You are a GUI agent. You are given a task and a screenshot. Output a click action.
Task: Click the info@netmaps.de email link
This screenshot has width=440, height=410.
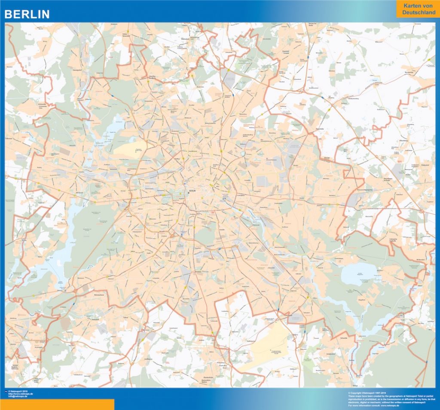(x=19, y=397)
